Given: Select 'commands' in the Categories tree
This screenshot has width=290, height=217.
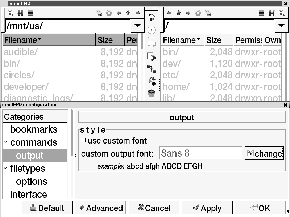Looking at the screenshot, I should click(33, 142).
